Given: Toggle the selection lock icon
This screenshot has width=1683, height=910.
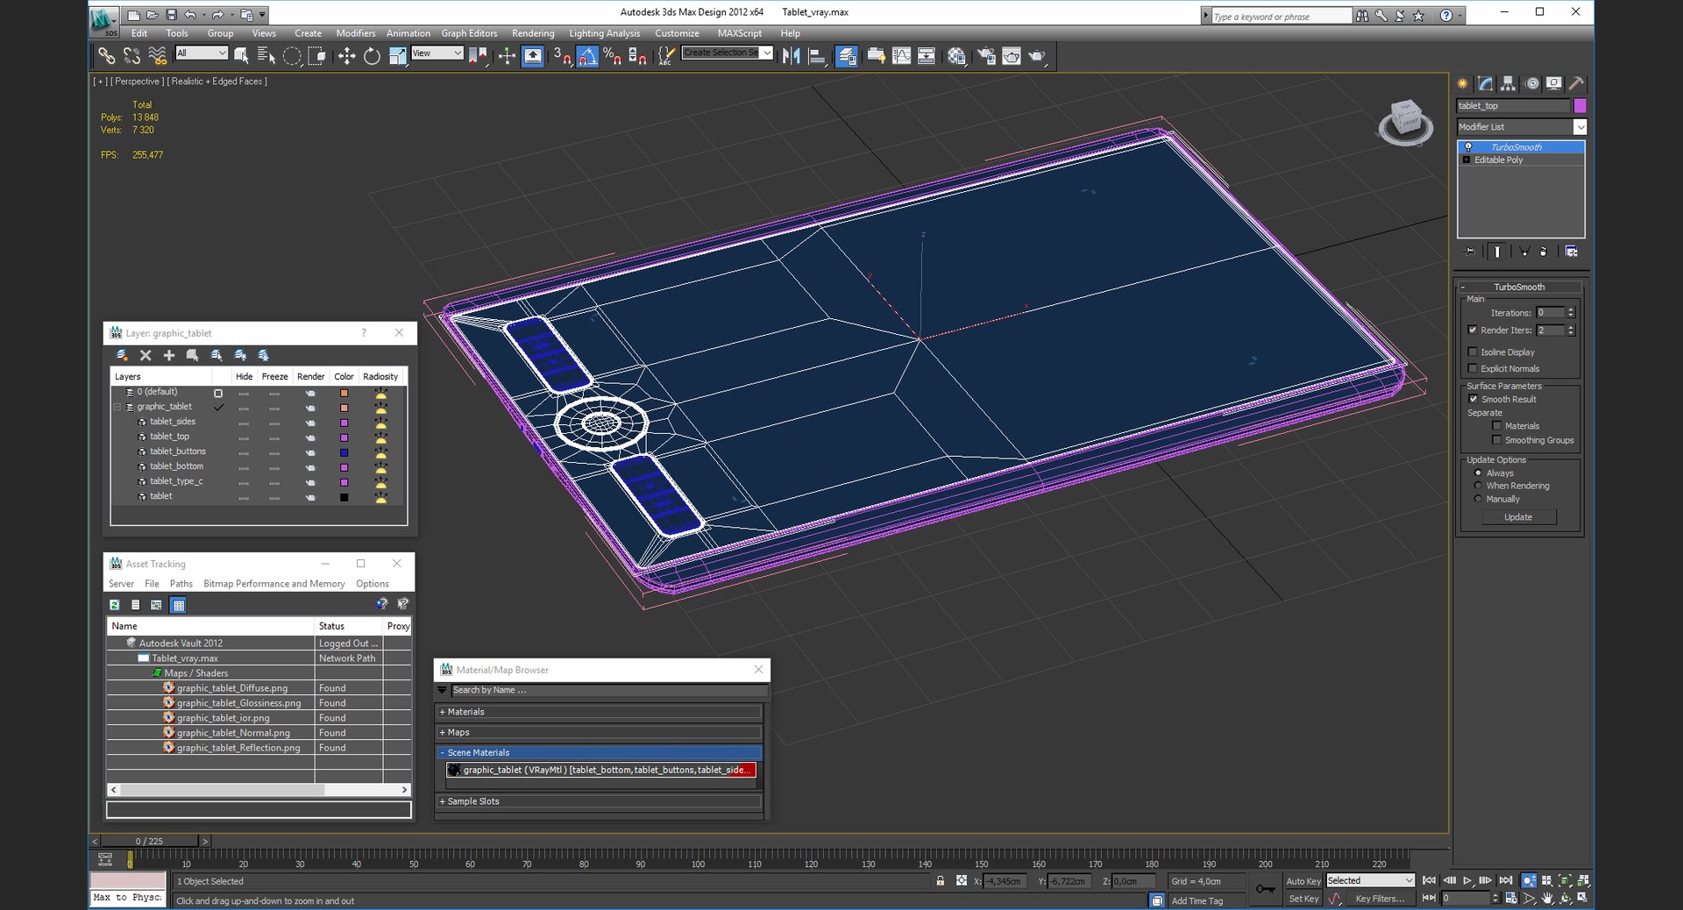Looking at the screenshot, I should pos(941,881).
